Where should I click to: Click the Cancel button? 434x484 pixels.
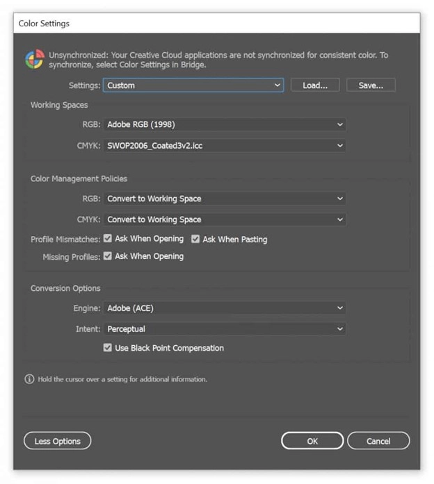[x=378, y=441]
